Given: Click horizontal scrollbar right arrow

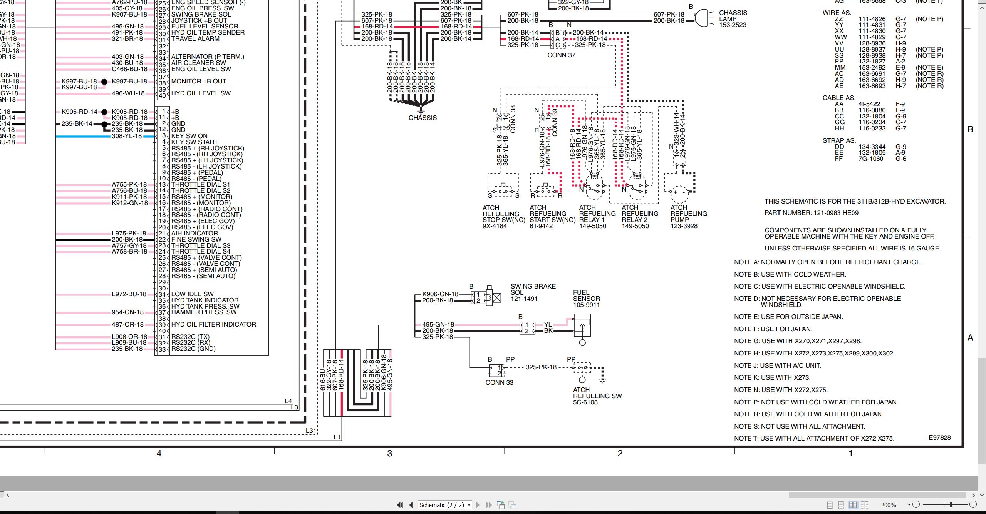Looking at the screenshot, I should [x=973, y=495].
